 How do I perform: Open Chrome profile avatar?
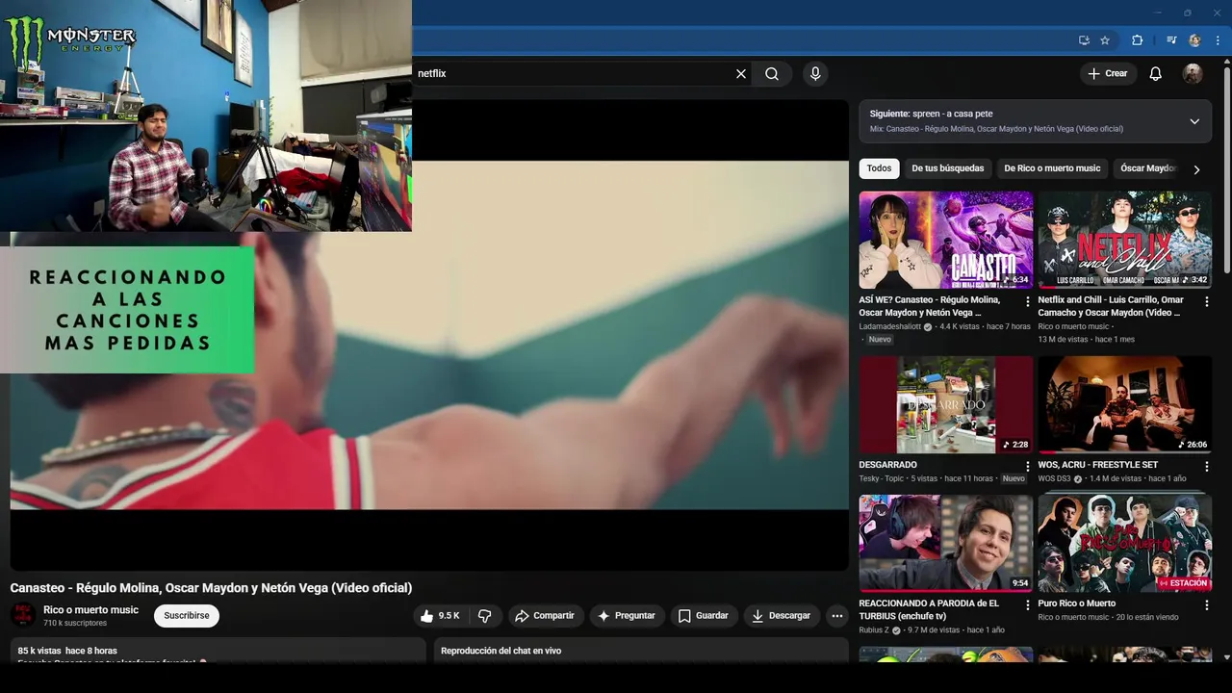click(x=1194, y=40)
